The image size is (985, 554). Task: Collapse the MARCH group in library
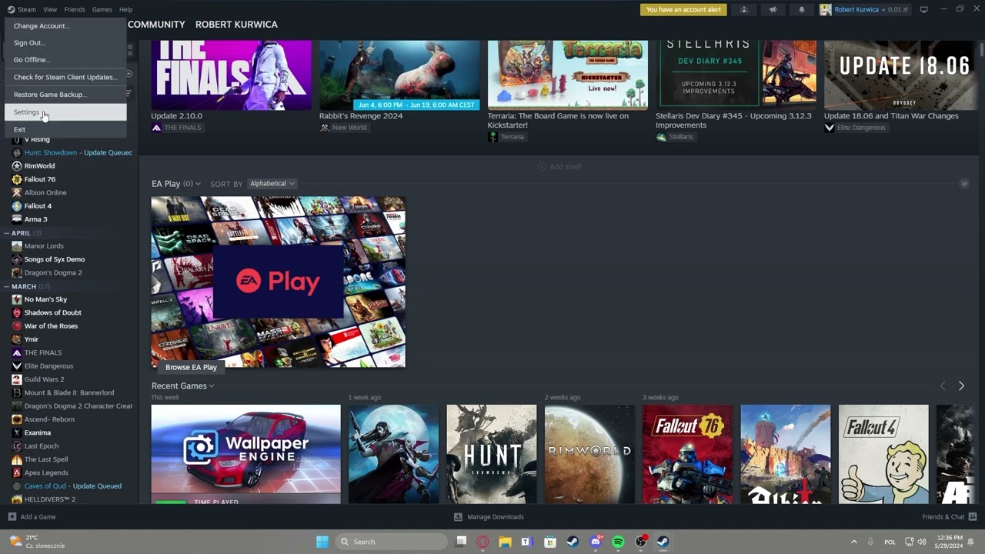tap(7, 286)
